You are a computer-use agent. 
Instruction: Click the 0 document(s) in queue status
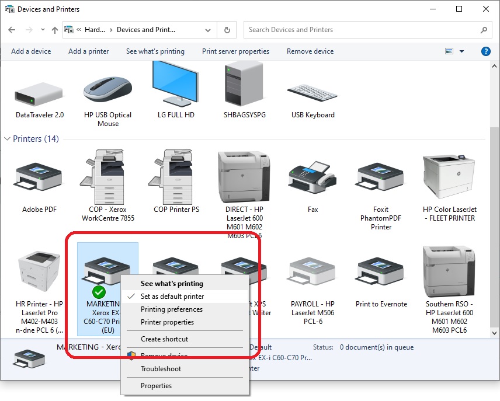[x=377, y=347]
